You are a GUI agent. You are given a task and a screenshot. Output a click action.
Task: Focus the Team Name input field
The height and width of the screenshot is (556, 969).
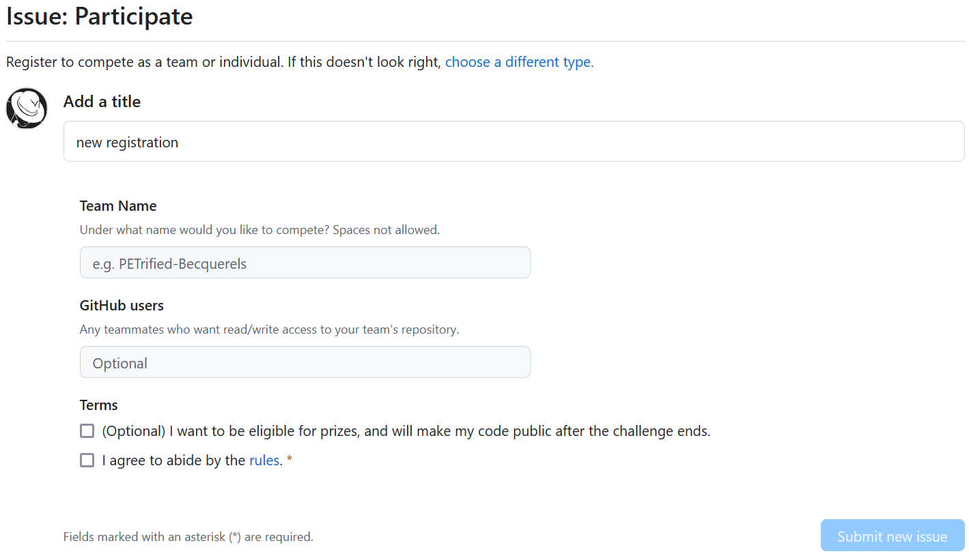click(305, 263)
